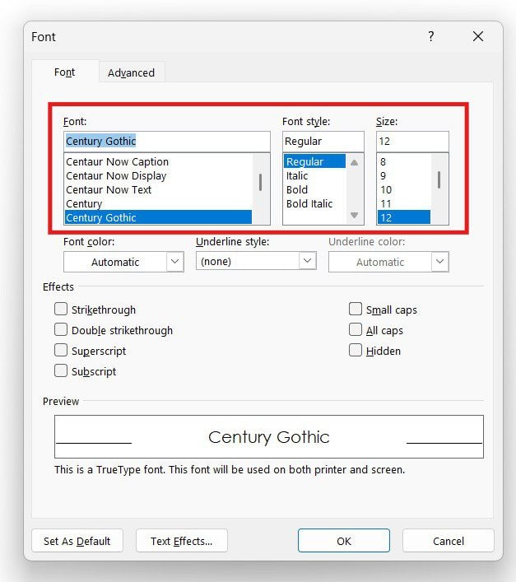
Task: Select Century Gothic in the font list
Action: coord(158,217)
